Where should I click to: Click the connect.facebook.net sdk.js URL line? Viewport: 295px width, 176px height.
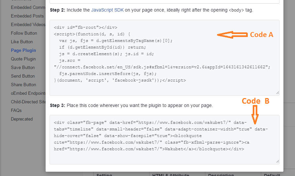pyautogui.click(x=162, y=67)
